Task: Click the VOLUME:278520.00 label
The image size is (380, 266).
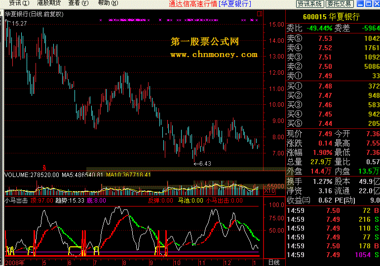Action: pos(32,175)
